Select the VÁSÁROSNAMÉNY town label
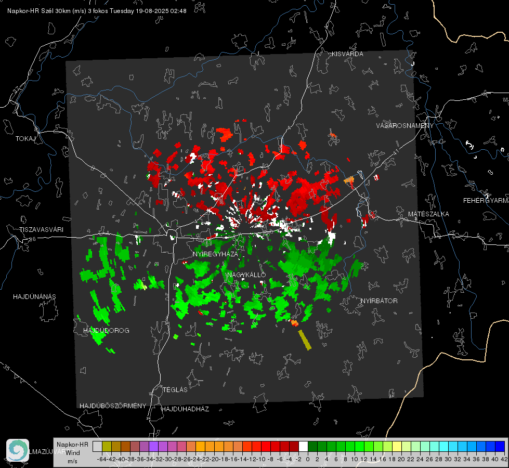 point(405,126)
